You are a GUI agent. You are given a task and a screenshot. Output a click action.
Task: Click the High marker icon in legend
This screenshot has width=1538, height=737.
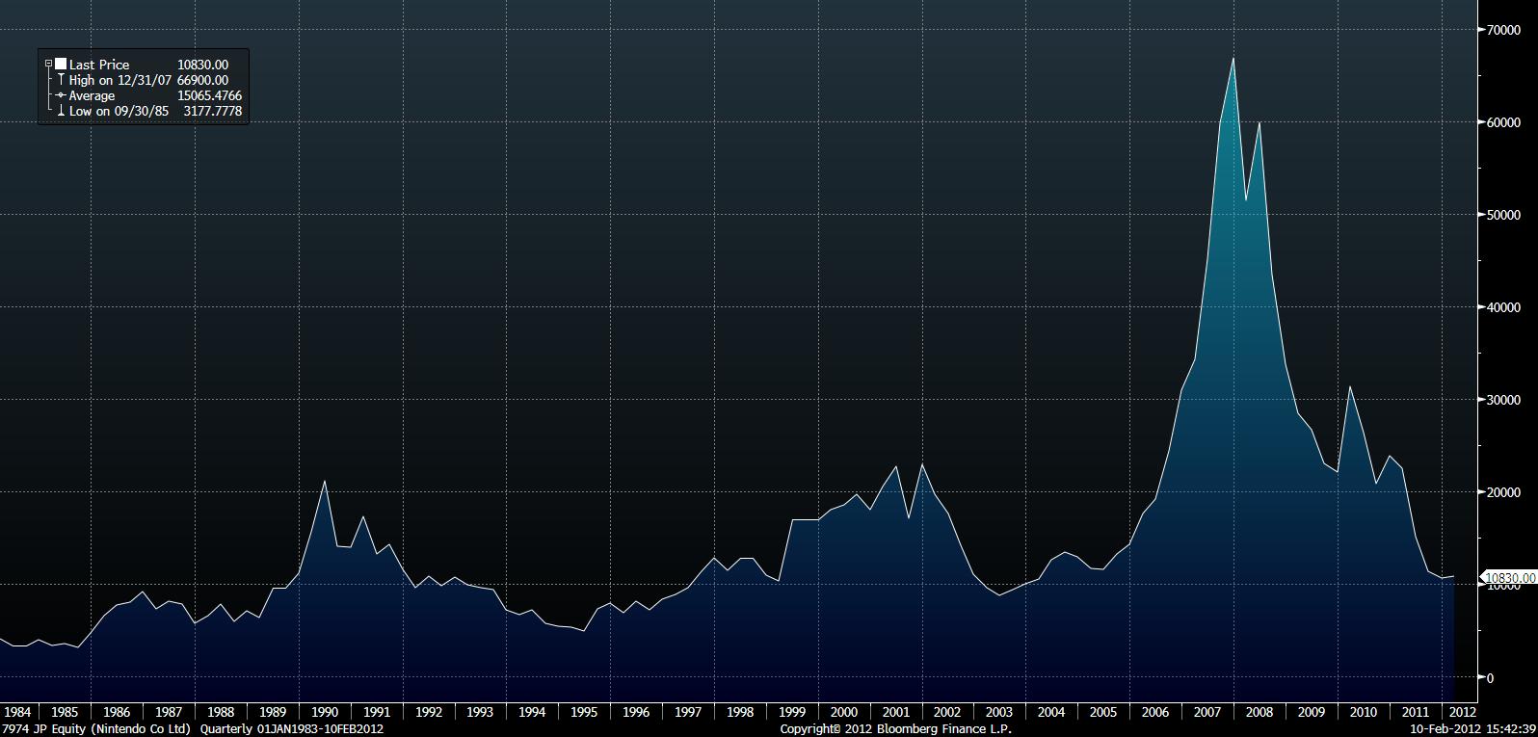61,80
